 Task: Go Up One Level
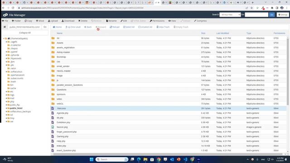click(x=73, y=27)
